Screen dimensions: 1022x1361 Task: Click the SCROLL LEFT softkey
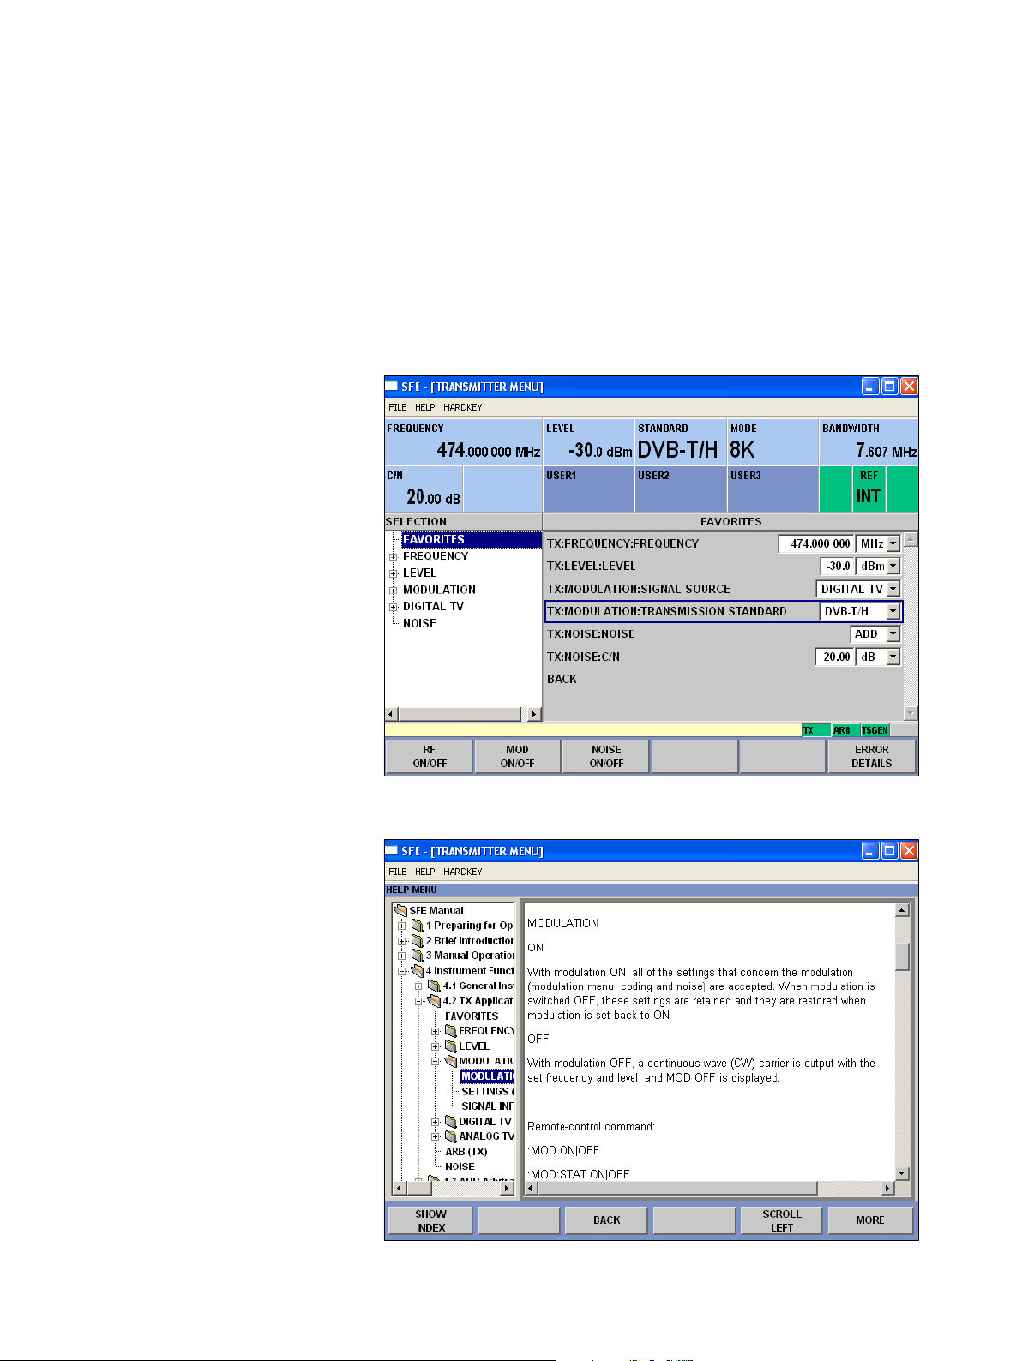click(x=782, y=1220)
